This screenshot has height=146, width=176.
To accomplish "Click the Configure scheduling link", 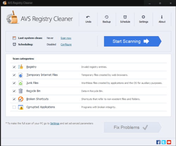I will tap(66, 45).
